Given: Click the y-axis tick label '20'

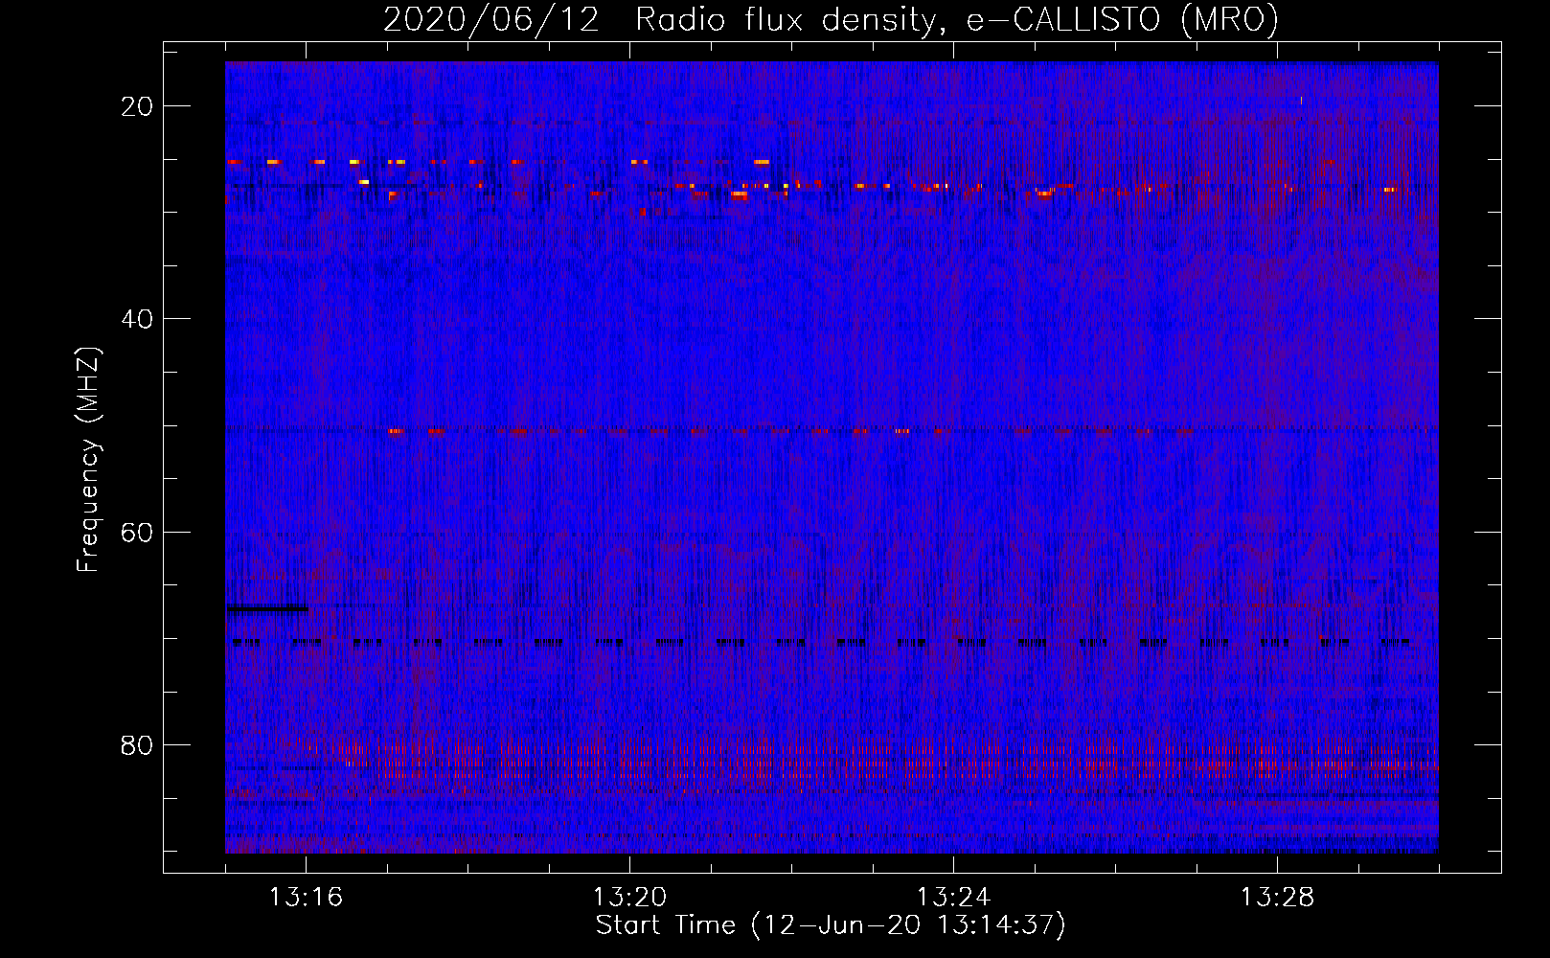Looking at the screenshot, I should (137, 106).
